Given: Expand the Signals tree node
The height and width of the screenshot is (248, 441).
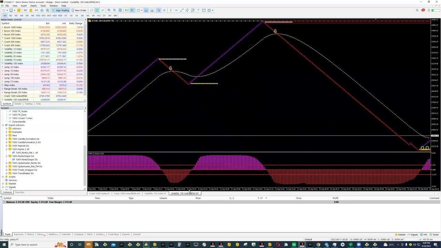Looking at the screenshot, I should (3, 187).
